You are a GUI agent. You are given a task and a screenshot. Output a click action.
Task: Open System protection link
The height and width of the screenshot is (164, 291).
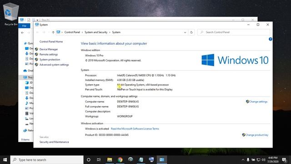pyautogui.click(x=50, y=60)
